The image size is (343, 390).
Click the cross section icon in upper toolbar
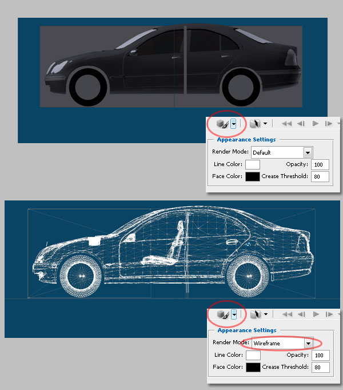tap(254, 123)
